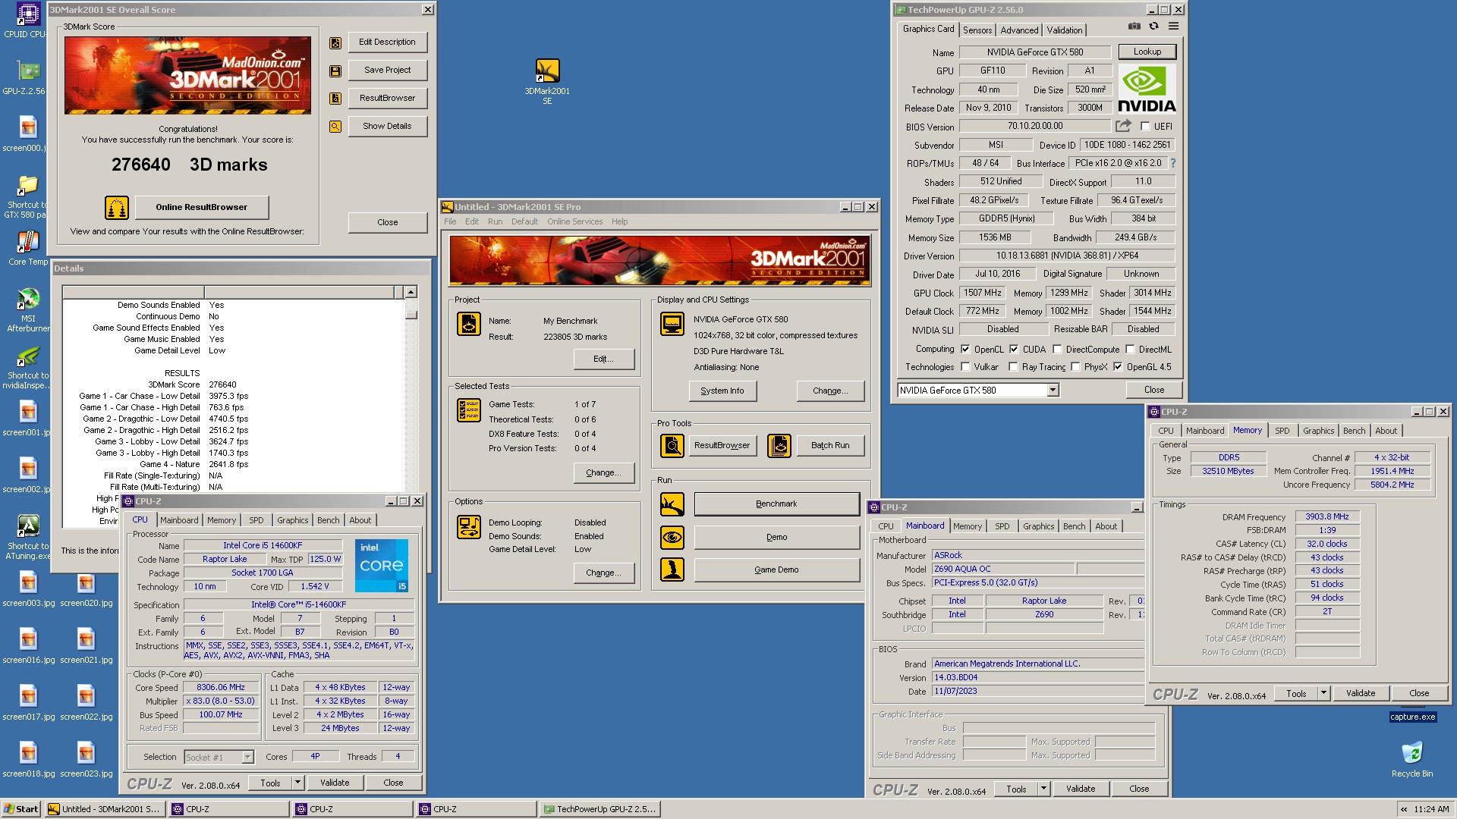Click the Start button on the taskbar
This screenshot has height=819, width=1457.
click(21, 809)
